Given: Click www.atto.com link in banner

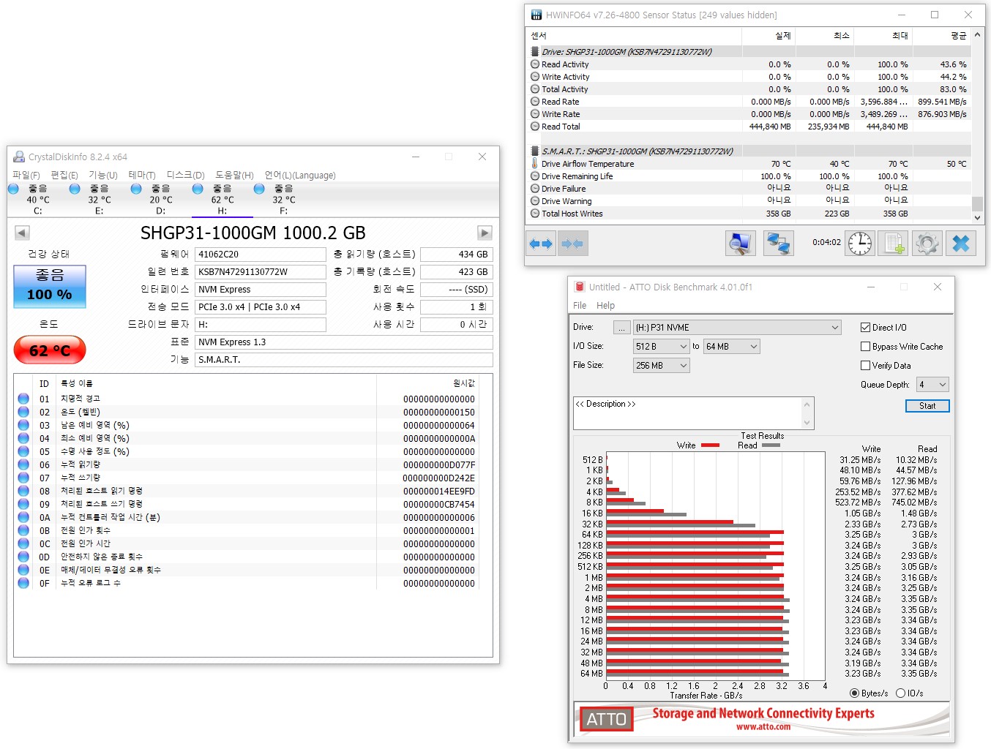Looking at the screenshot, I should [x=763, y=727].
